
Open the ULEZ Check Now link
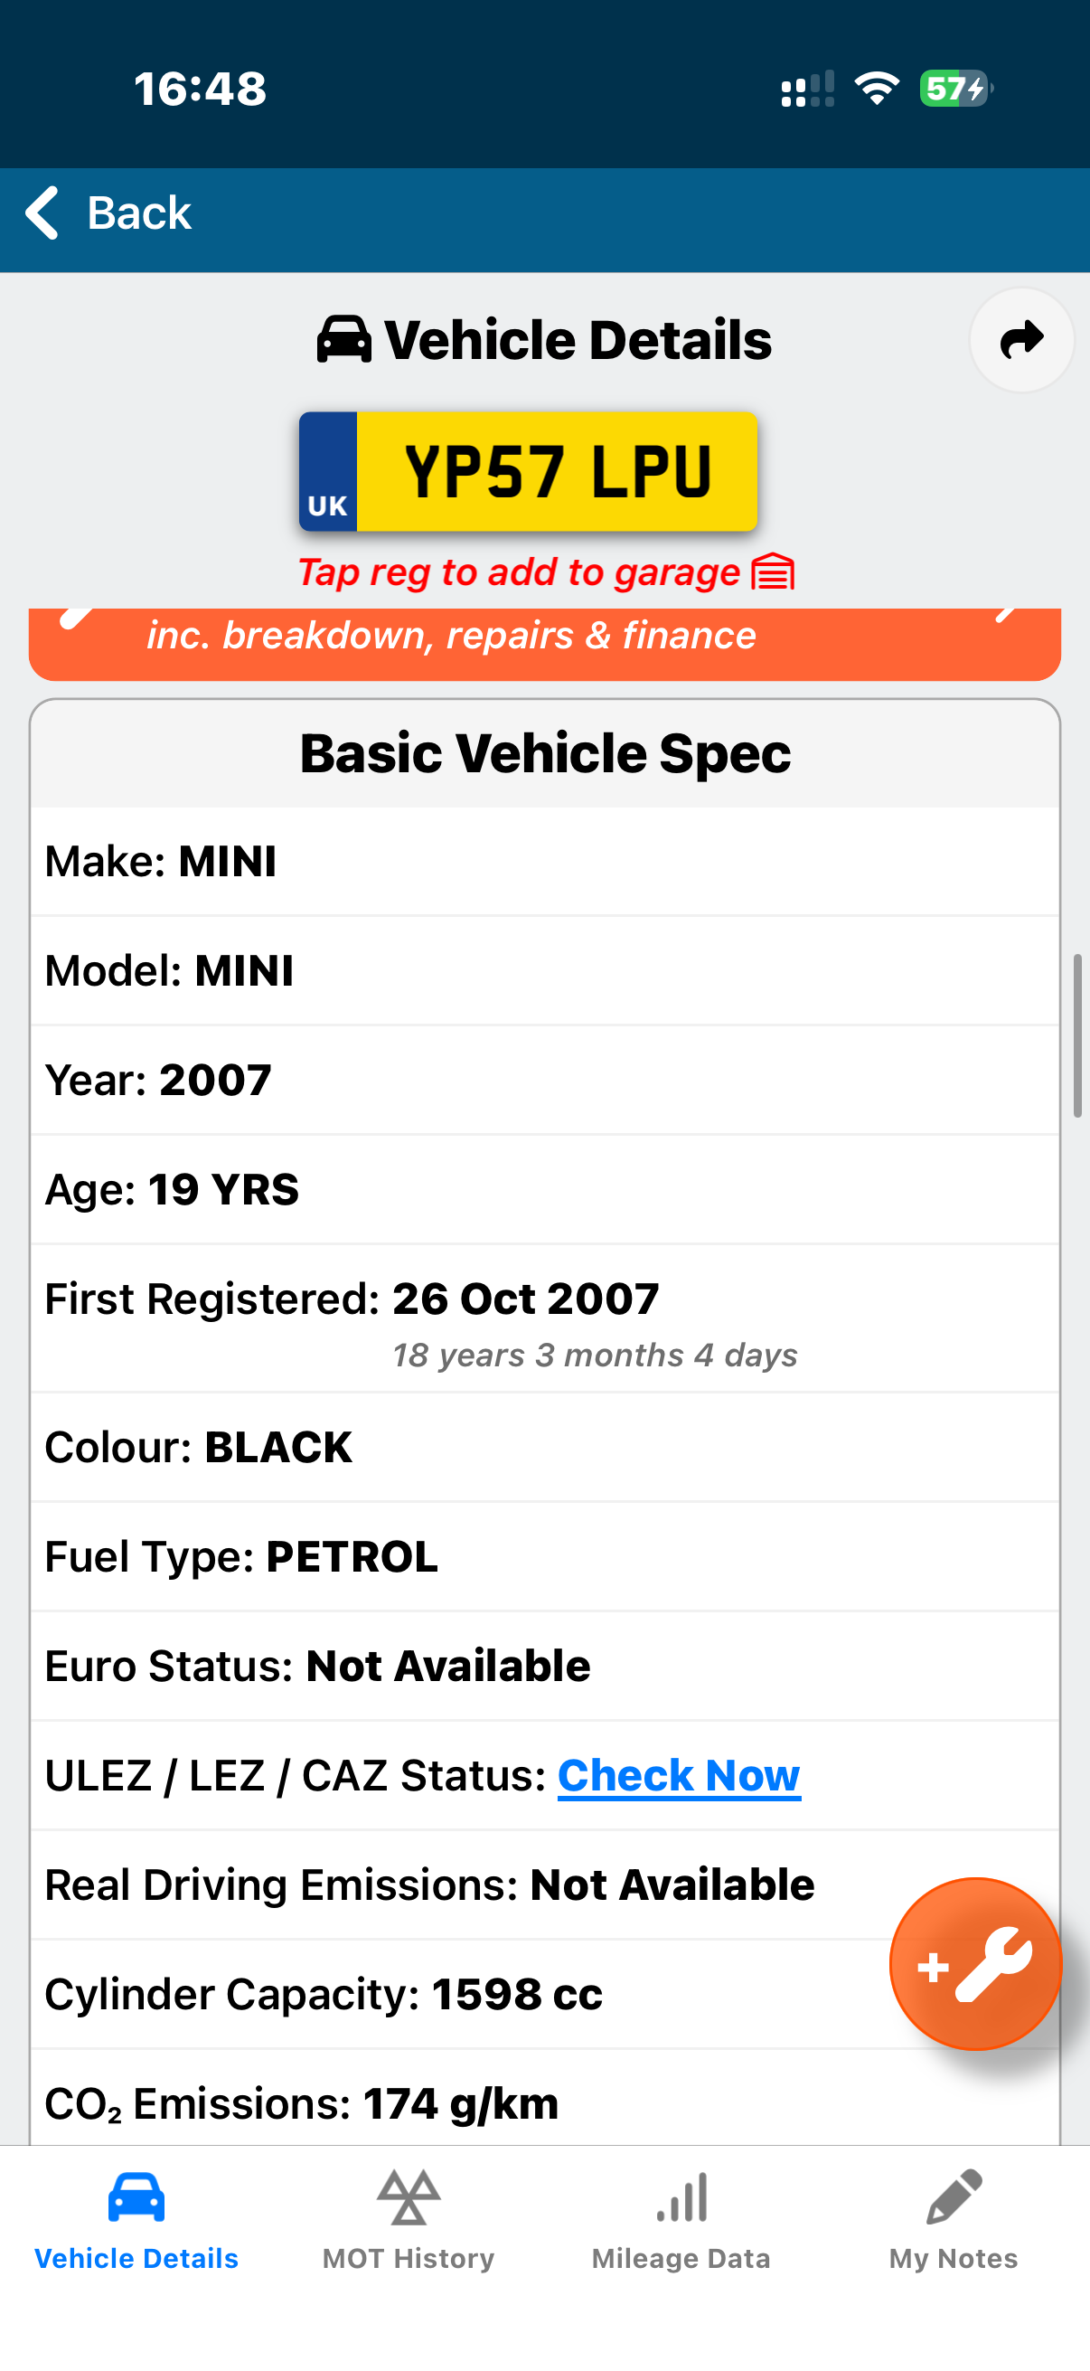coord(678,1774)
